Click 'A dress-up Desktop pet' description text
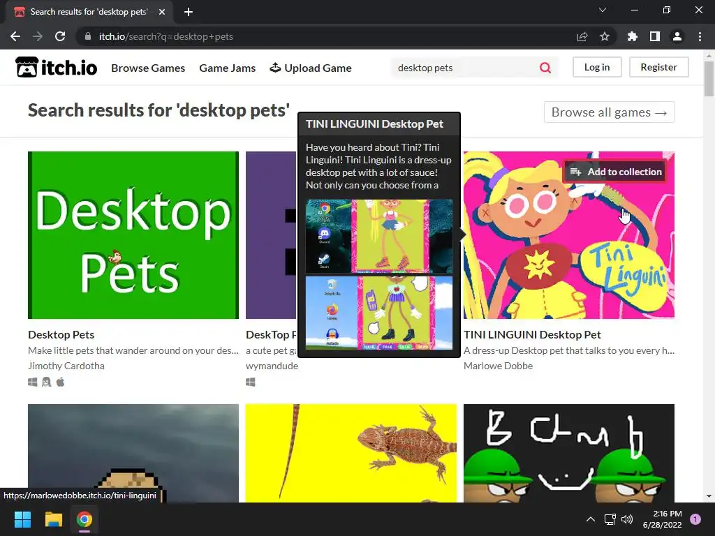 click(x=568, y=350)
